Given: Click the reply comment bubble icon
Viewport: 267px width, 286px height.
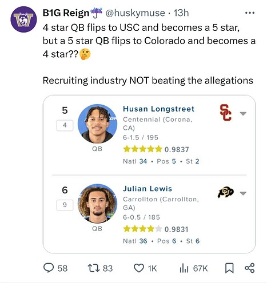Looking at the screenshot, I should pos(49,268).
